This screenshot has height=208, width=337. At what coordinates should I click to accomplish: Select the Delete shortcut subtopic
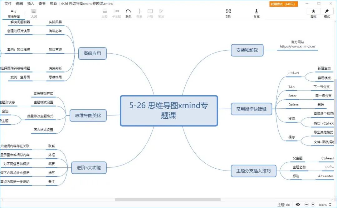pyautogui.click(x=293, y=105)
